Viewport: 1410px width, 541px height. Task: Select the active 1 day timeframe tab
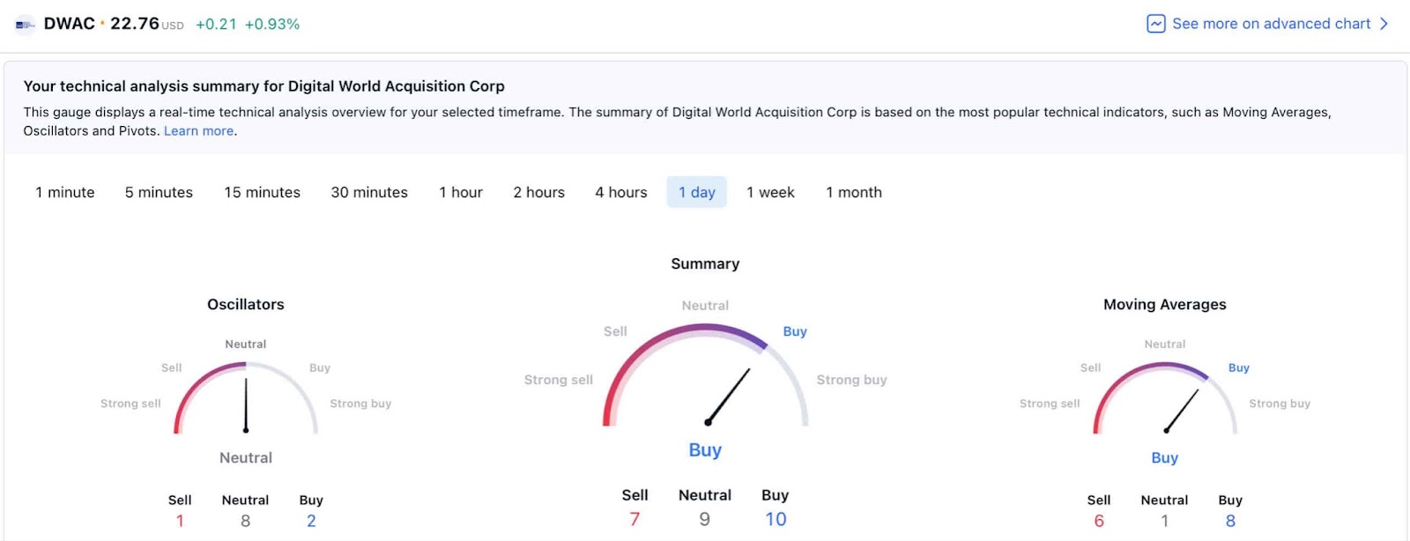coord(697,192)
